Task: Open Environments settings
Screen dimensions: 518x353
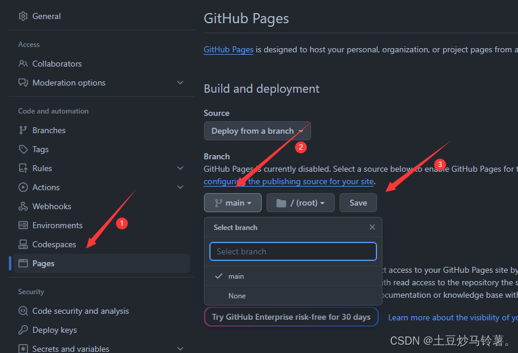Action: click(x=58, y=226)
